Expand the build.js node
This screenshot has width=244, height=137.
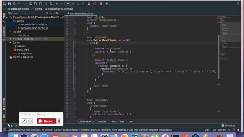point(14,35)
